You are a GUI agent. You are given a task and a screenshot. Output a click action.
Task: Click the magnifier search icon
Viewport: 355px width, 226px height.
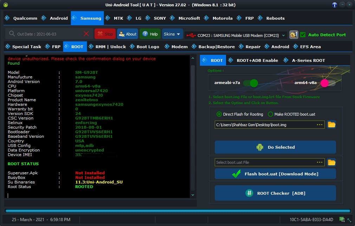[x=12, y=34]
